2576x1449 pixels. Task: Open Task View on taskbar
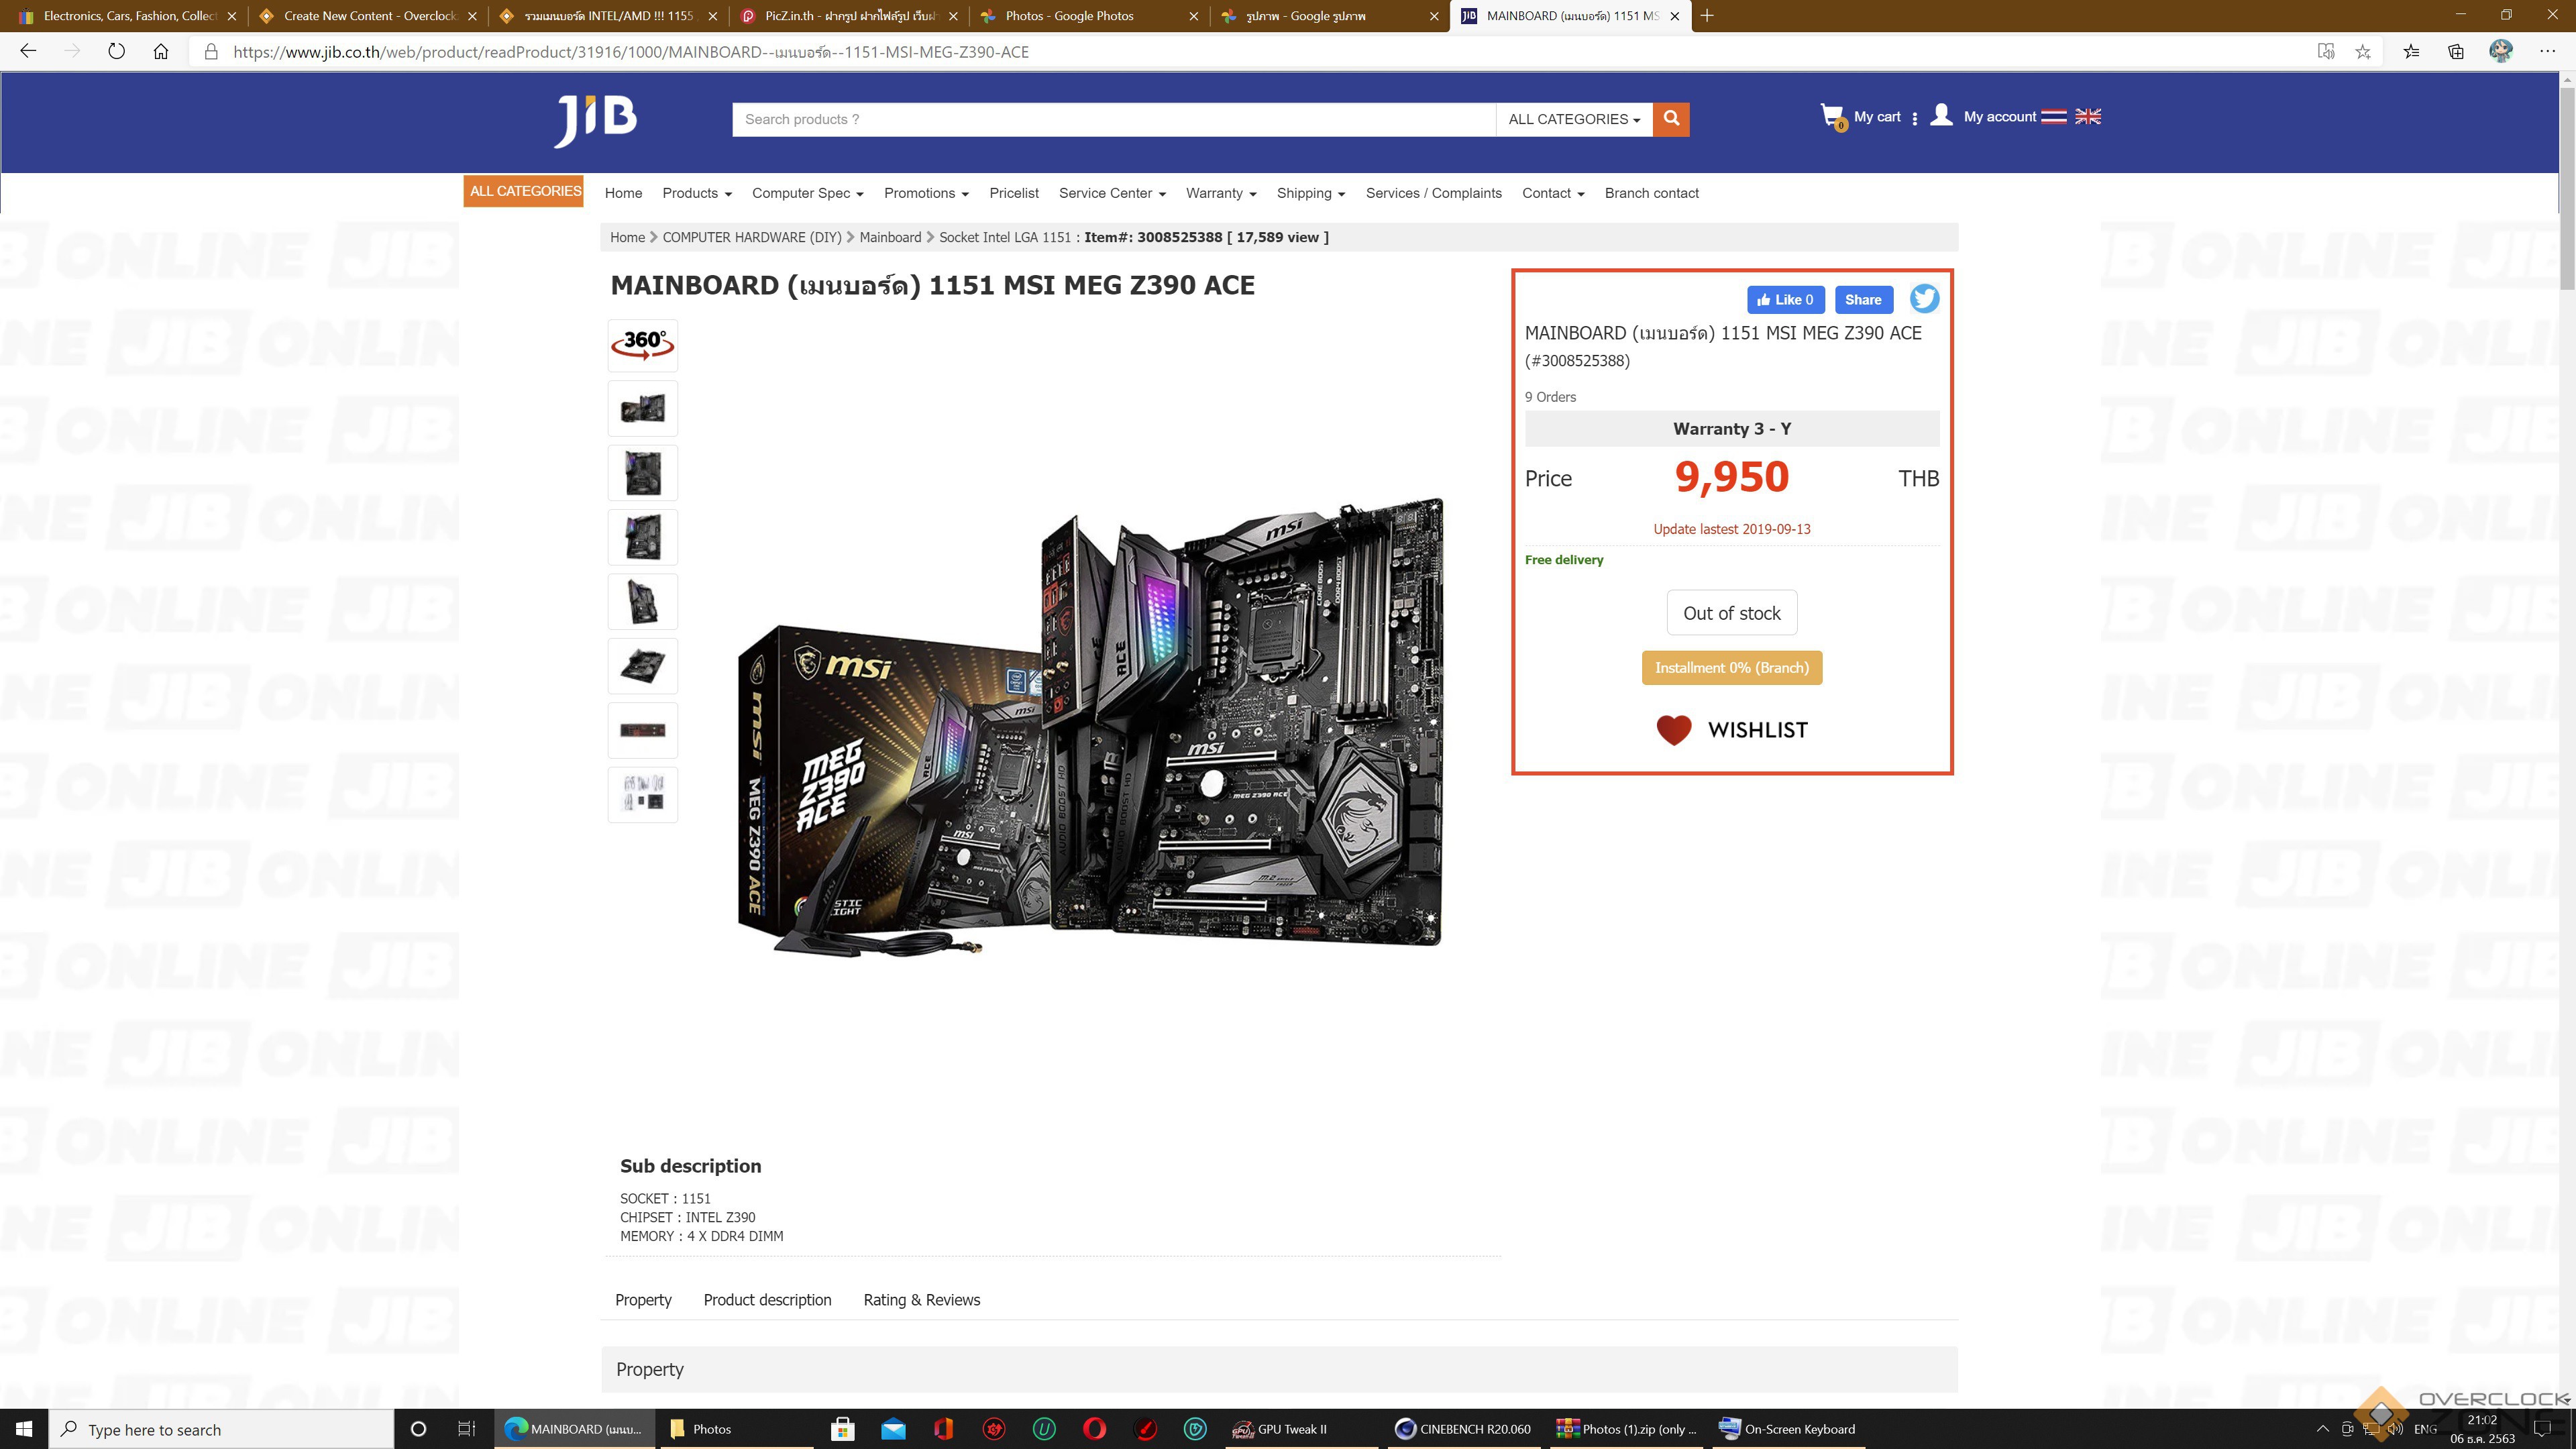coord(466,1429)
